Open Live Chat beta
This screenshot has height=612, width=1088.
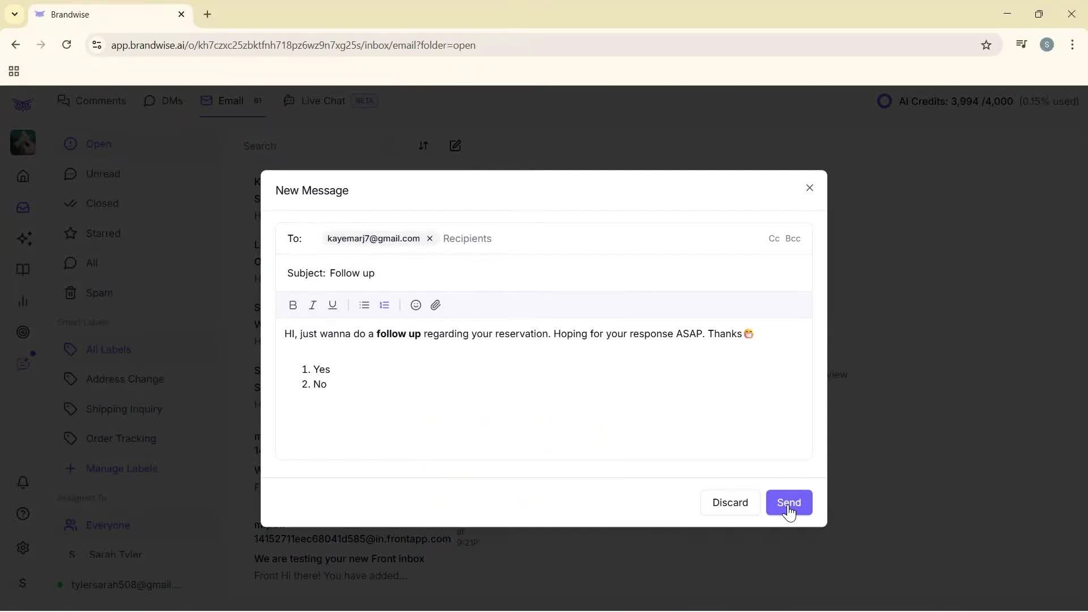[322, 100]
